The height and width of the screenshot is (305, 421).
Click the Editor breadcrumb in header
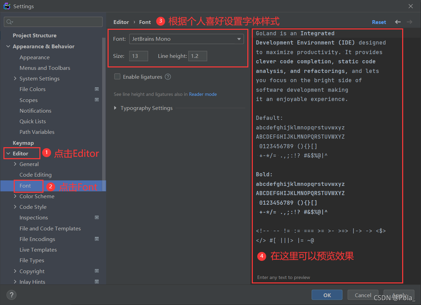click(121, 22)
